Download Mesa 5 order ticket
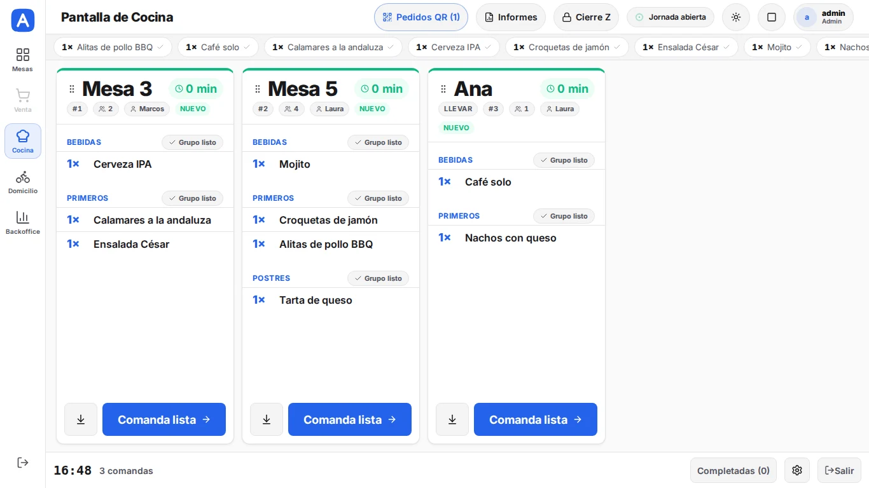869x488 pixels. coord(267,419)
